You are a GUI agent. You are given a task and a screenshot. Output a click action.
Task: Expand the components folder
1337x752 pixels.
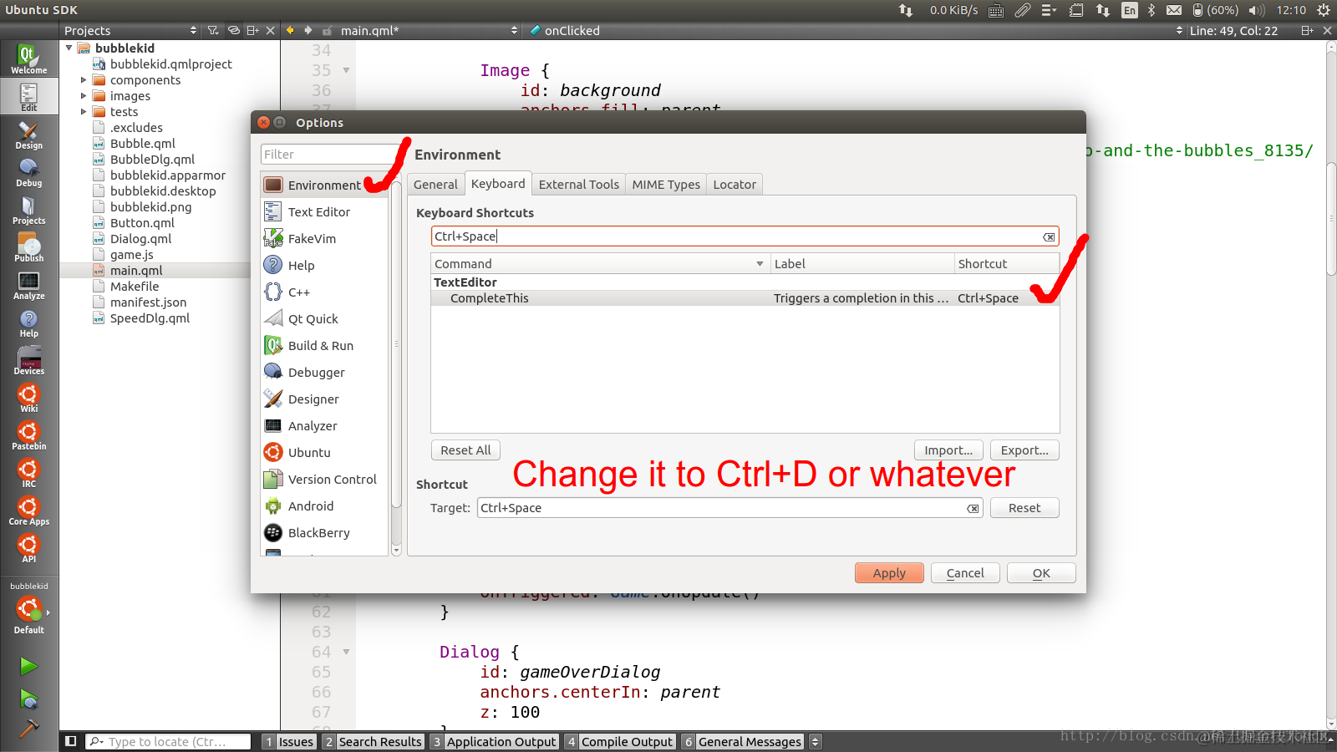coord(84,80)
